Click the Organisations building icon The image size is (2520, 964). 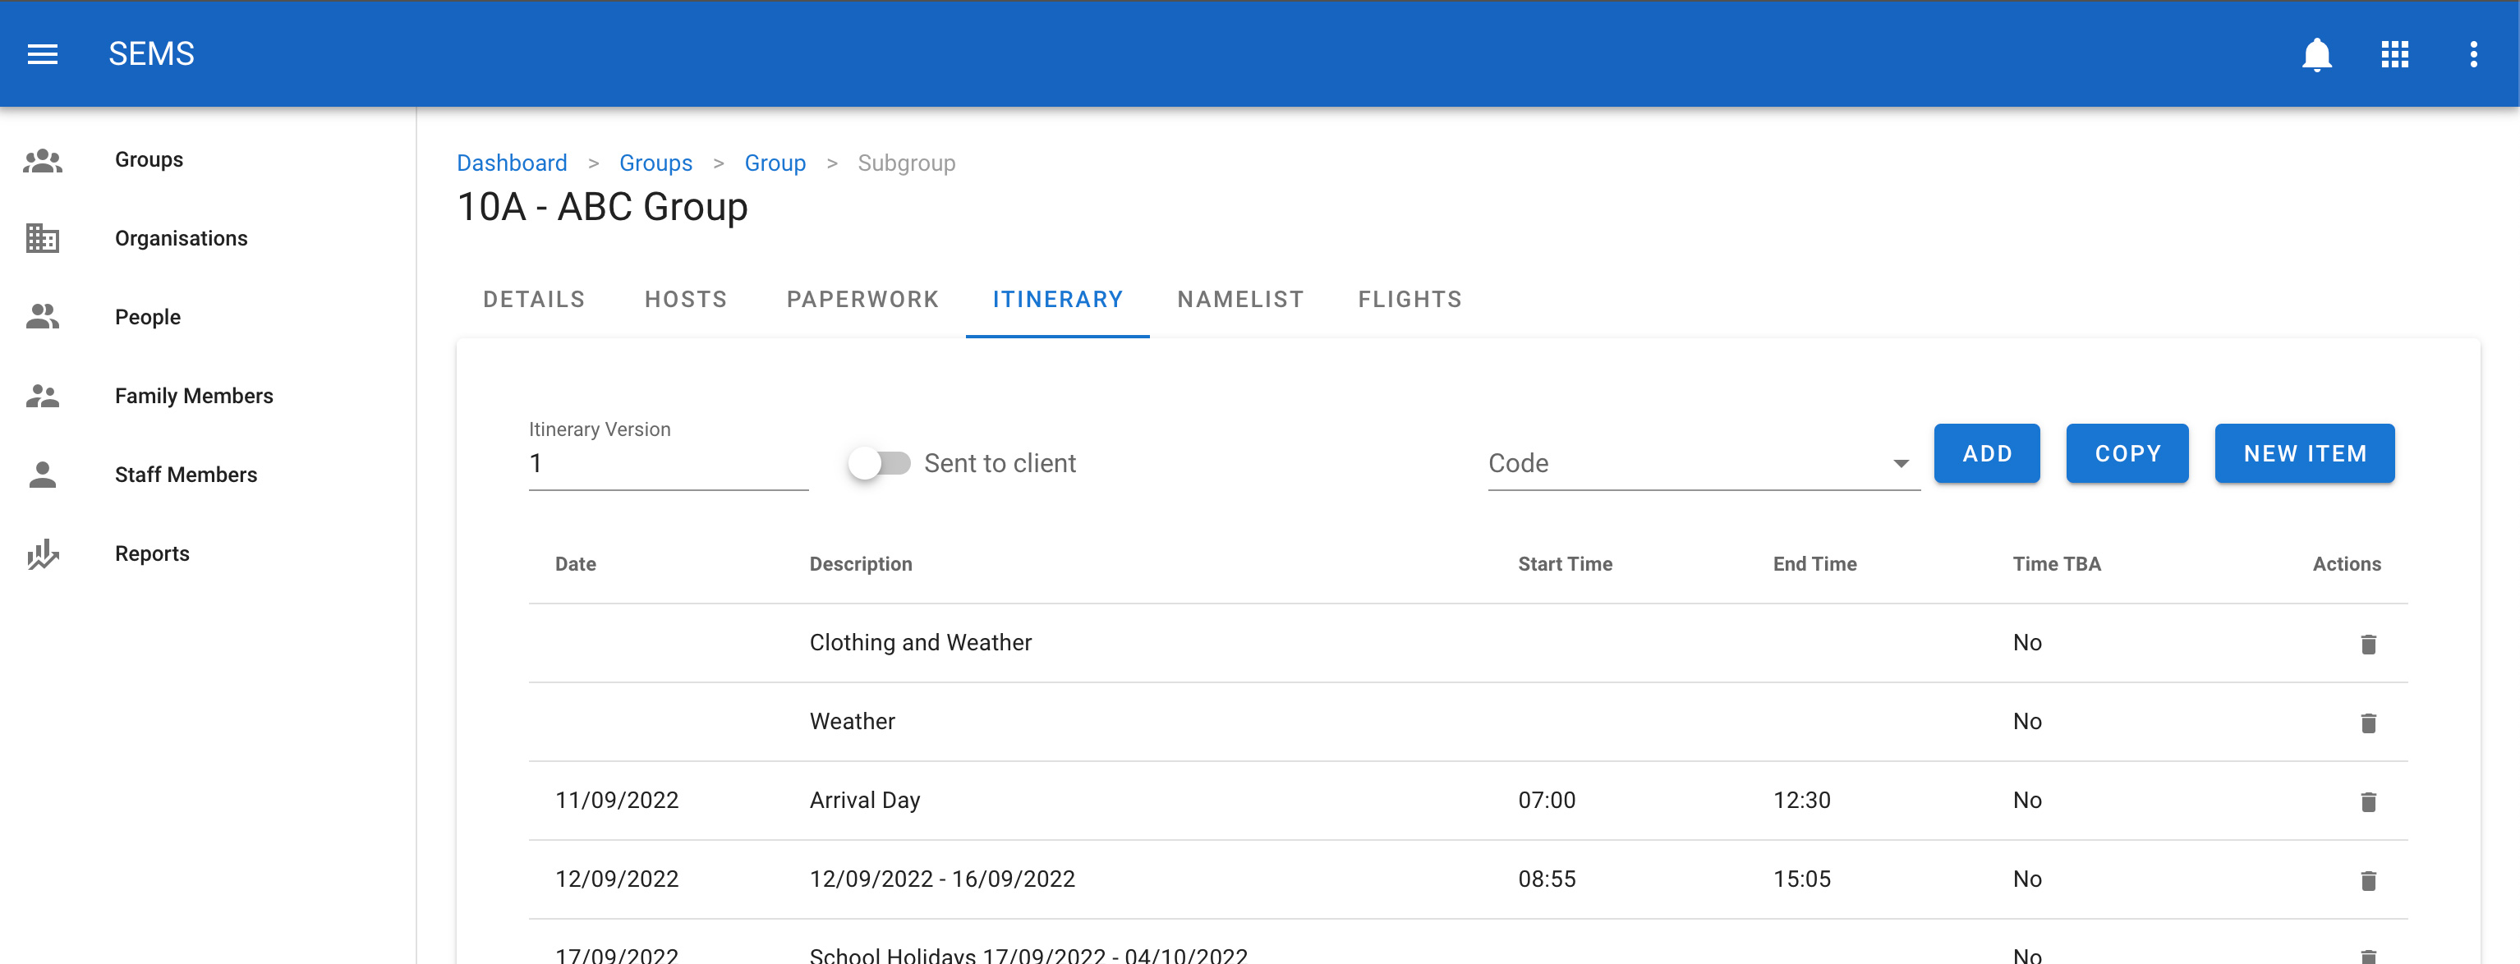(x=42, y=237)
